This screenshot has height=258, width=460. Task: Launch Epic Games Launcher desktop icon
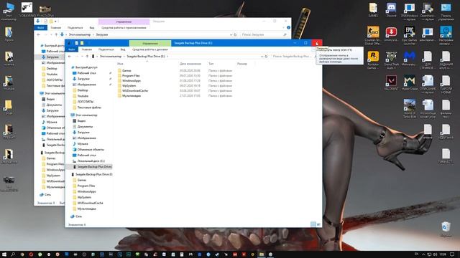[409, 35]
